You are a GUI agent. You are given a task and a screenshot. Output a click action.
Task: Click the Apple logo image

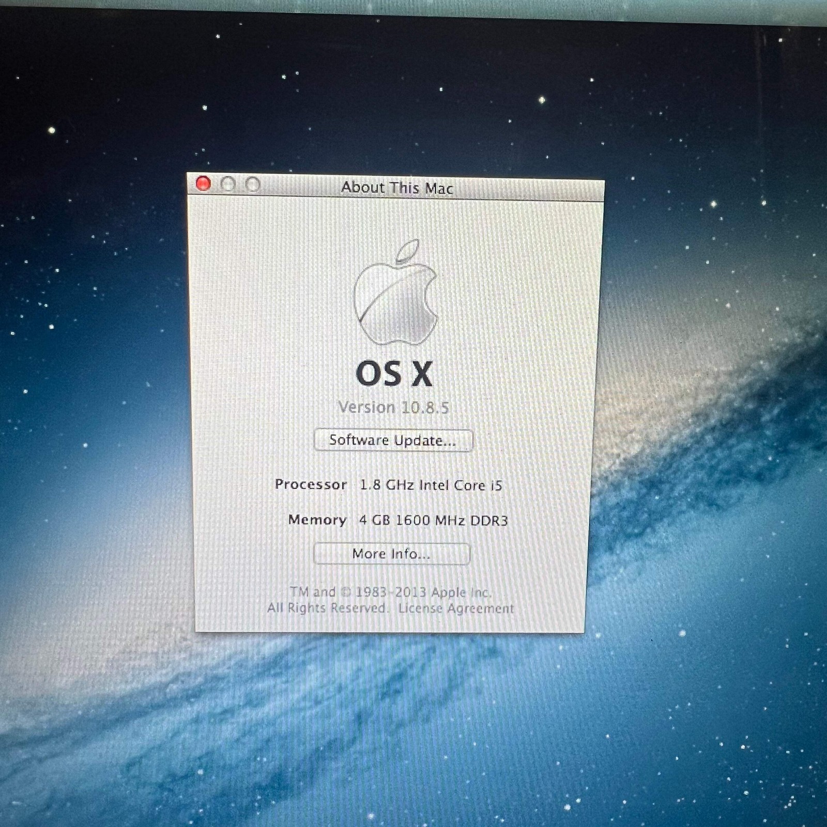[x=395, y=292]
